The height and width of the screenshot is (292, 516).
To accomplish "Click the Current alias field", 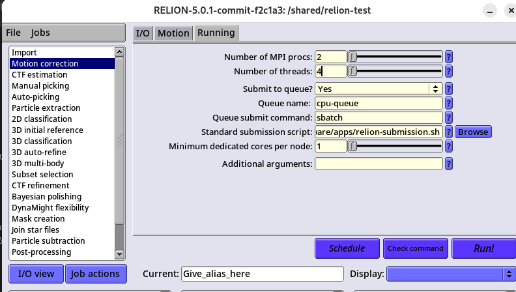I will point(263,274).
